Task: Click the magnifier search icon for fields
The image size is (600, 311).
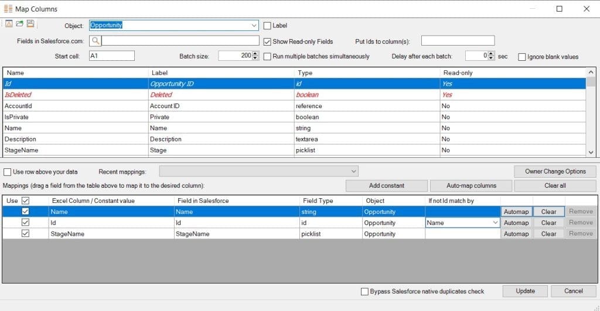Action: pos(96,41)
